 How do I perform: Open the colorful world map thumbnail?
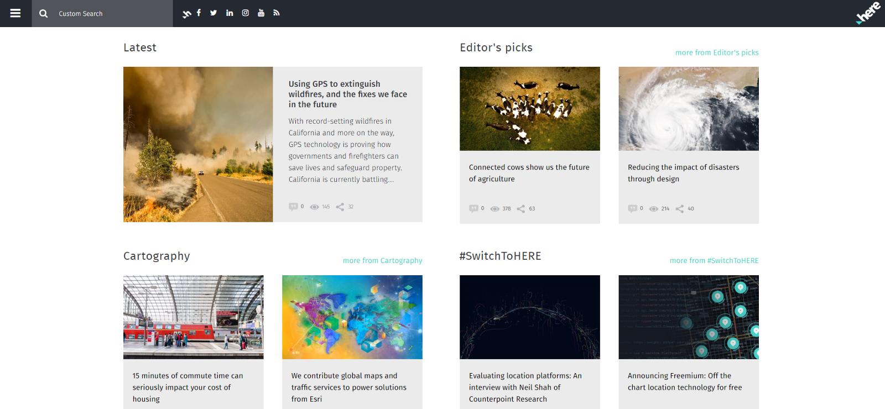[x=352, y=317]
